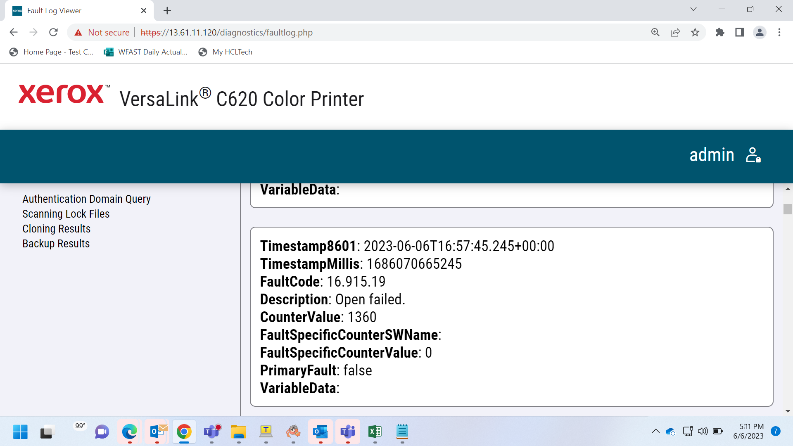Open the Scanning Lock Files link
The width and height of the screenshot is (793, 446).
(66, 214)
